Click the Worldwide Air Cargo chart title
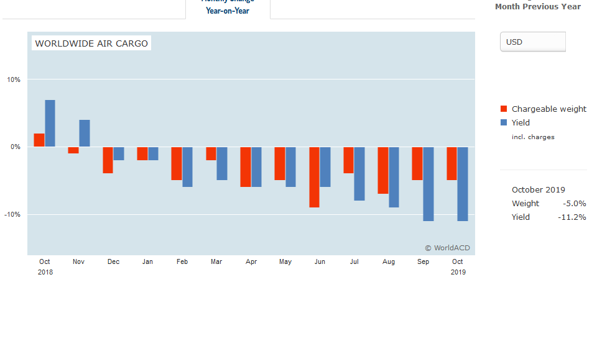This screenshot has width=597, height=354. tap(91, 43)
